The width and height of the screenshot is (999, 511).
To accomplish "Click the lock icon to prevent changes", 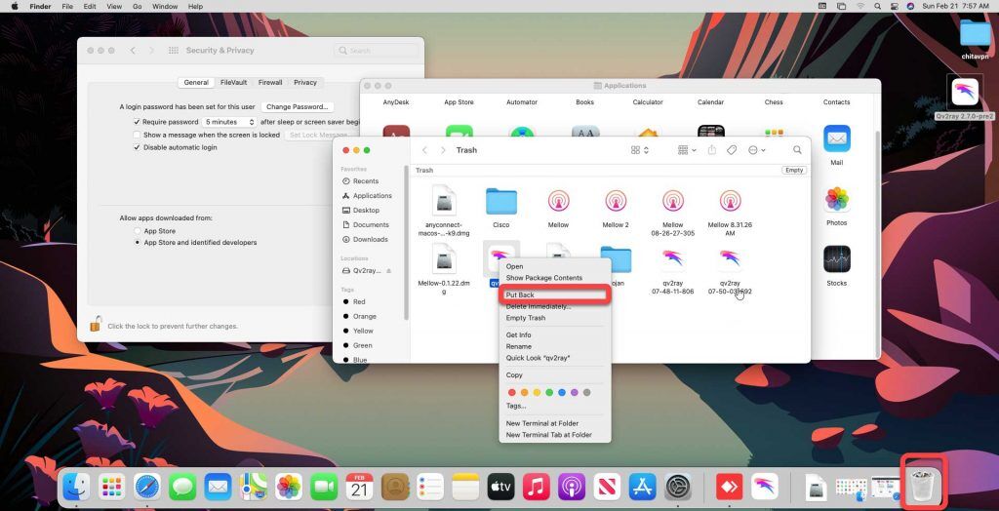I will coord(96,325).
